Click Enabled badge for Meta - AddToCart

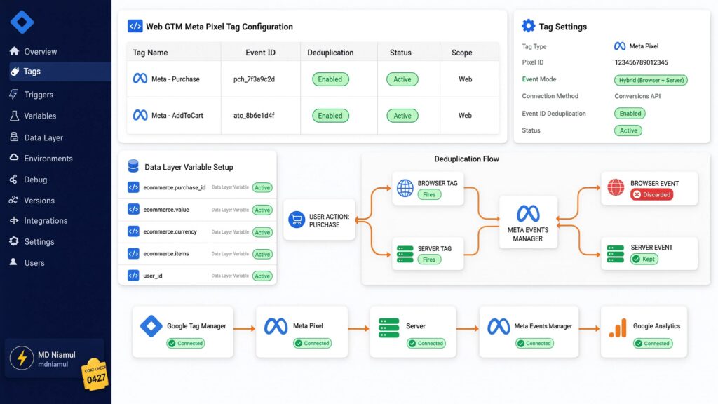point(330,116)
